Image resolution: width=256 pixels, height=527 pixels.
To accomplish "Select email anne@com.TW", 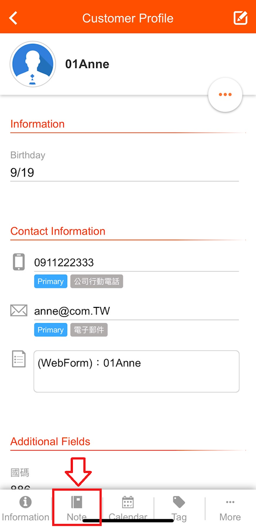I will pyautogui.click(x=72, y=311).
